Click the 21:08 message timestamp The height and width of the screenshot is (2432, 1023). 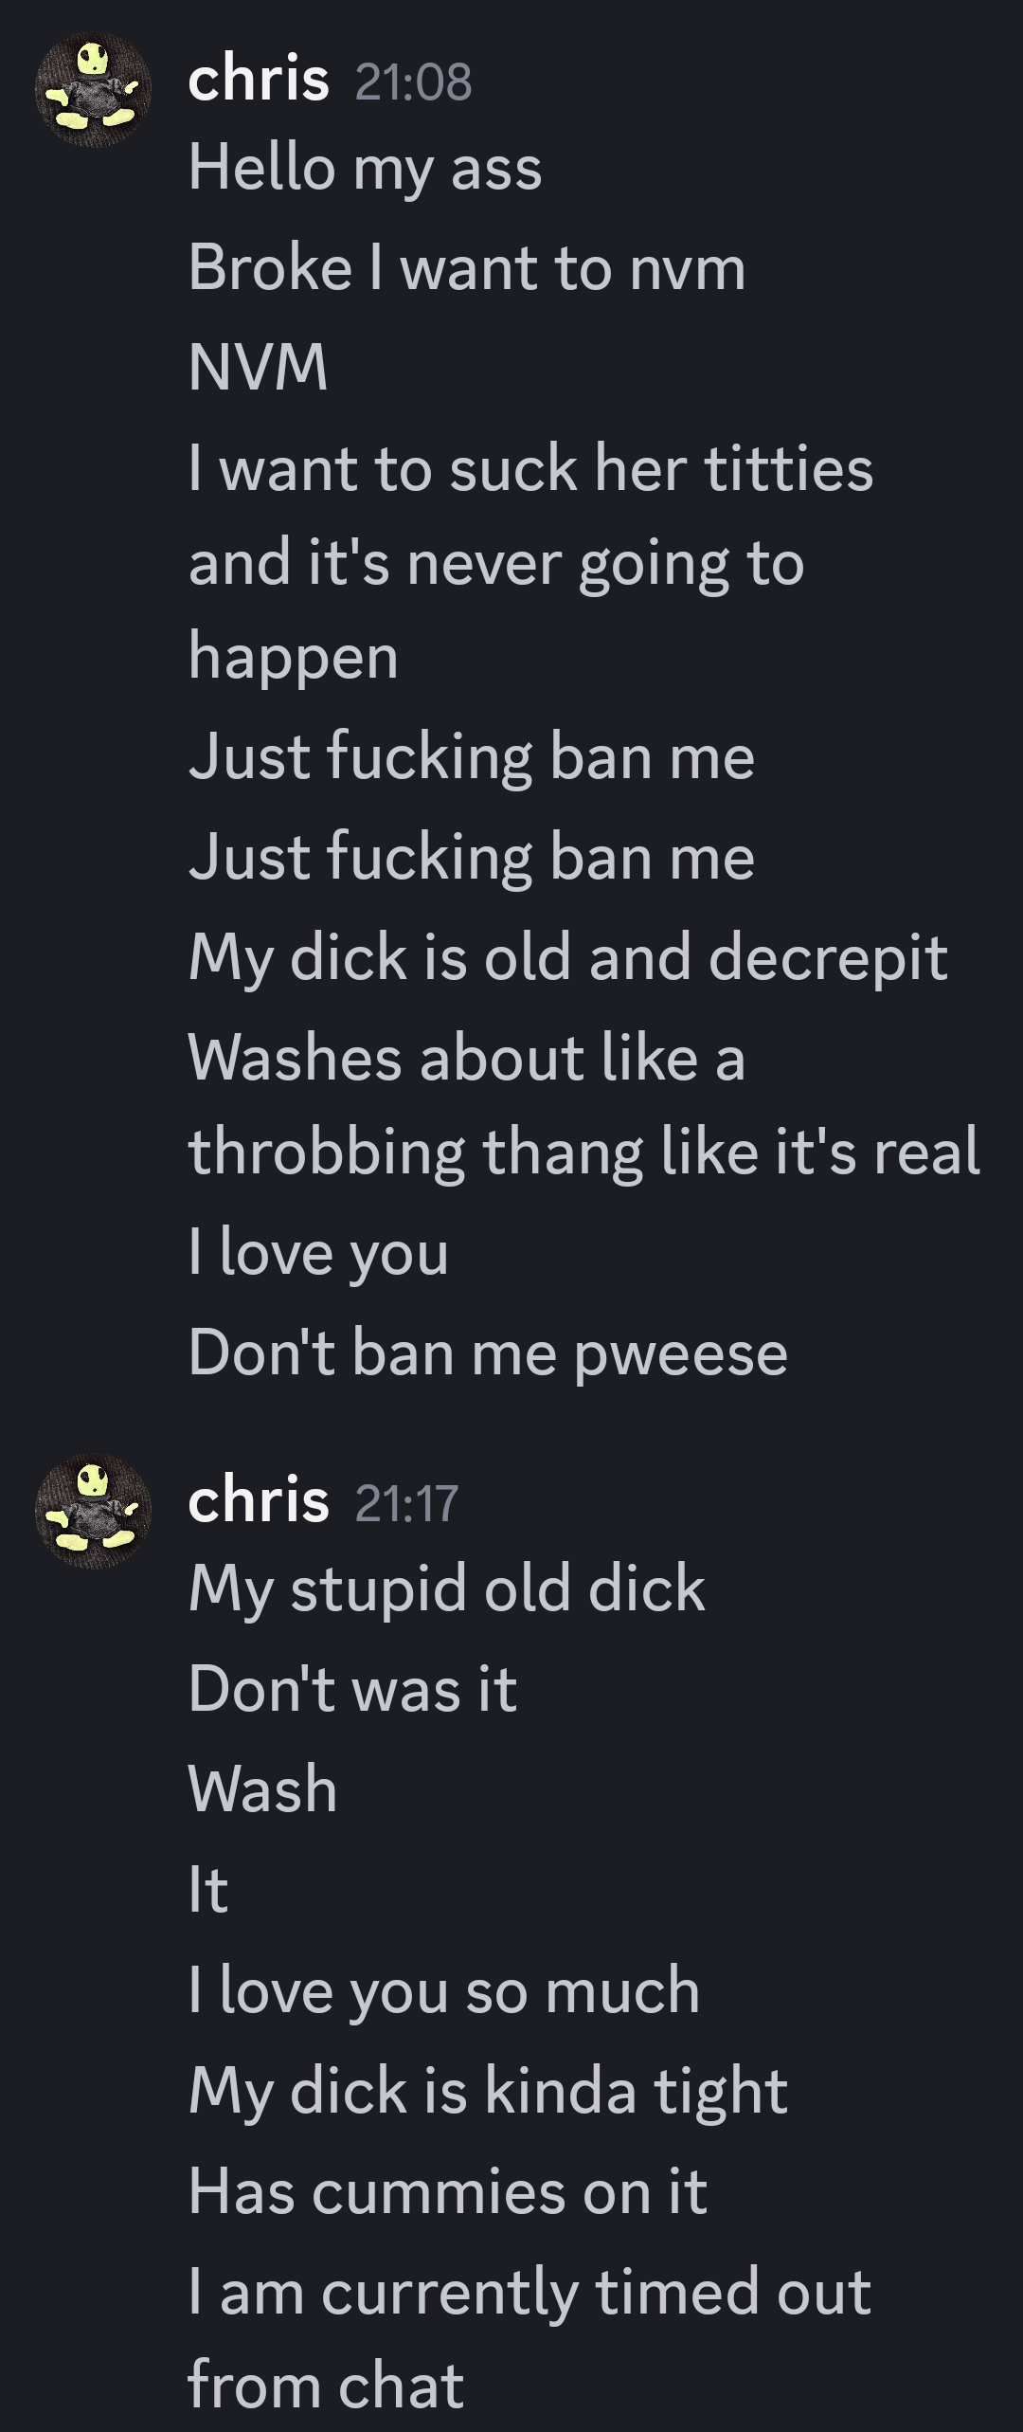[413, 82]
